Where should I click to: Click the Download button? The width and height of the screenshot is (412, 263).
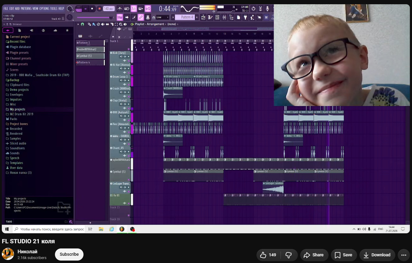pyautogui.click(x=377, y=255)
